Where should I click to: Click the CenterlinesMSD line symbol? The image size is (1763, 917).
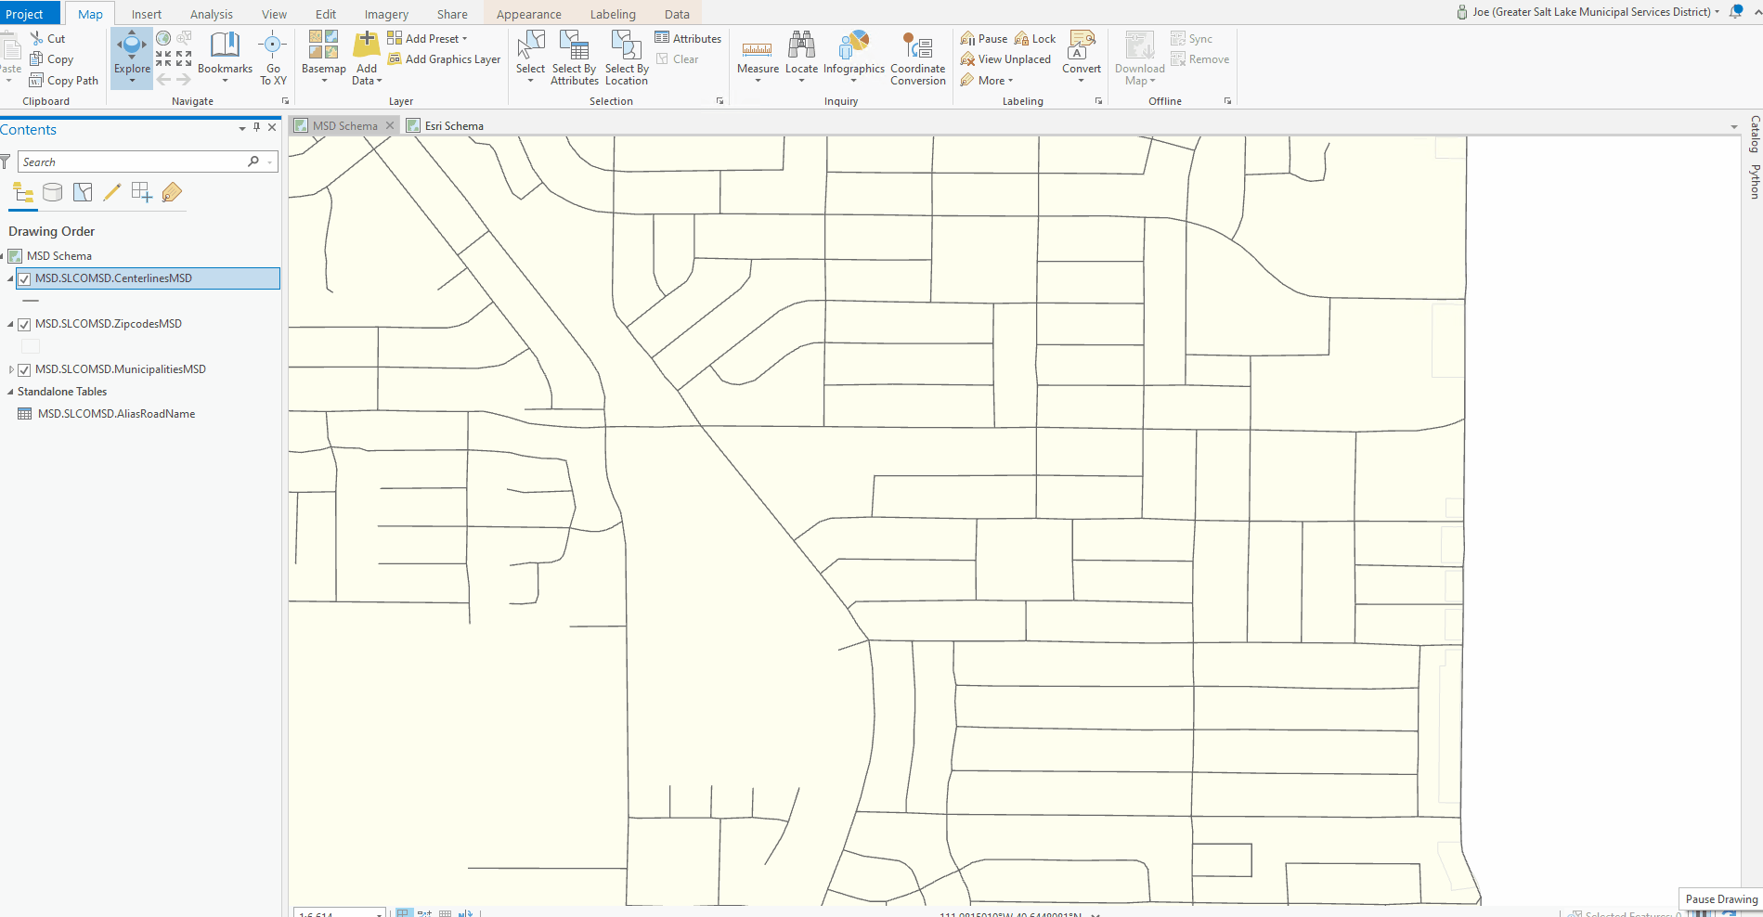31,301
